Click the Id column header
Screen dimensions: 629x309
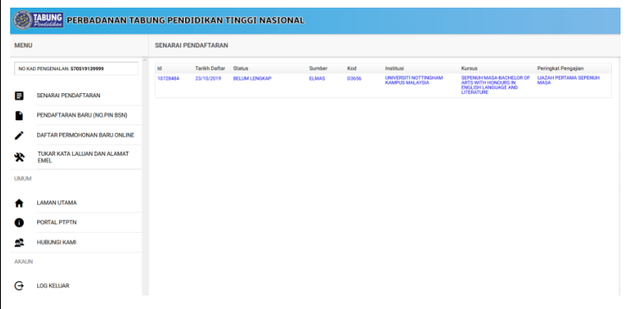coord(159,69)
